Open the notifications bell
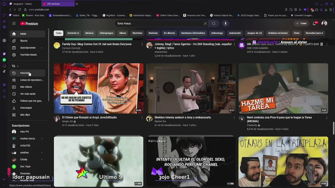 click(x=314, y=23)
